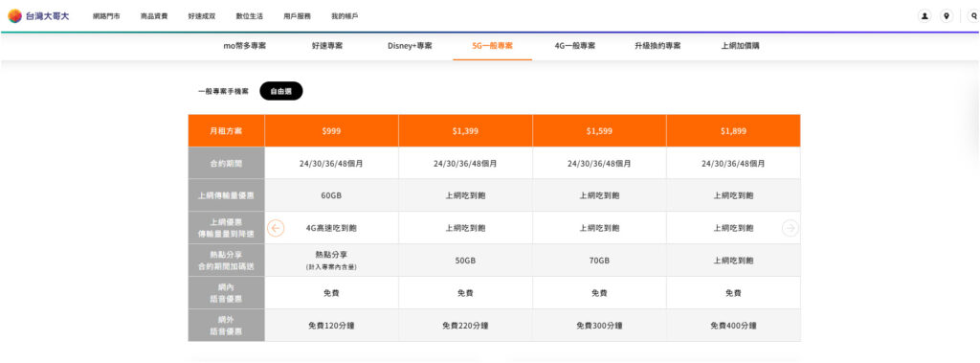Click the 台灣大哥大 logo
This screenshot has width=980, height=363.
(38, 15)
